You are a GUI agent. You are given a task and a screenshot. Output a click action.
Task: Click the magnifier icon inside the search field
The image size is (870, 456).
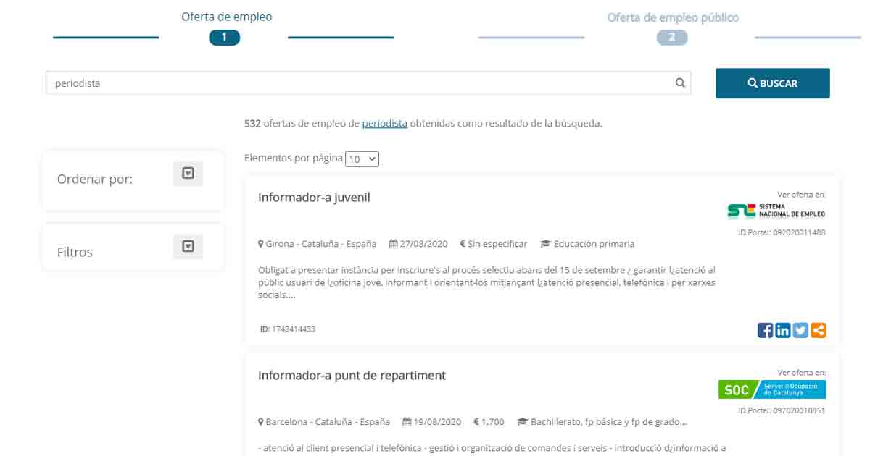click(680, 83)
